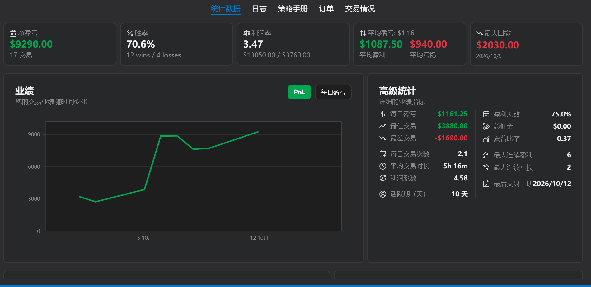Click the win rate value 70.6%

pos(141,44)
